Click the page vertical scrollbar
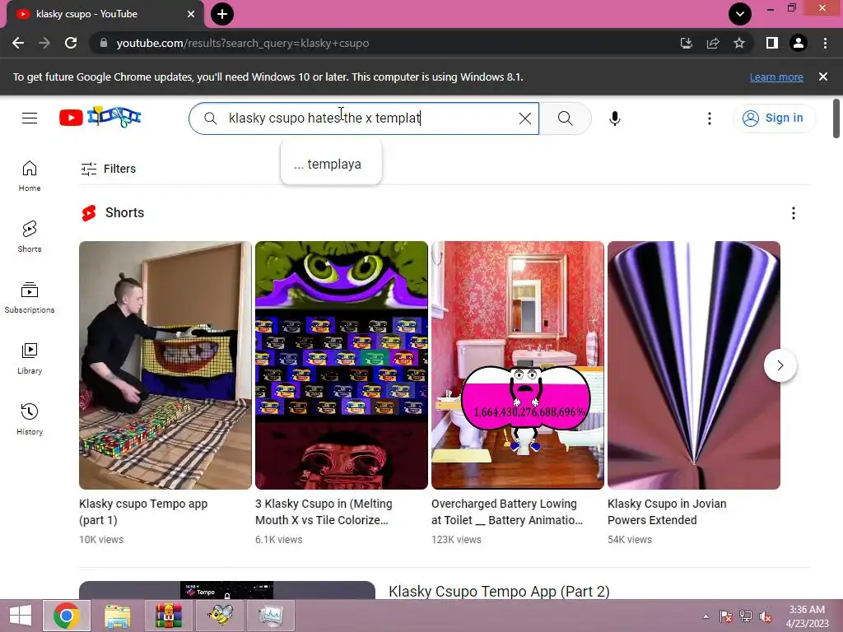Screen dimensions: 843x632 point(836,118)
